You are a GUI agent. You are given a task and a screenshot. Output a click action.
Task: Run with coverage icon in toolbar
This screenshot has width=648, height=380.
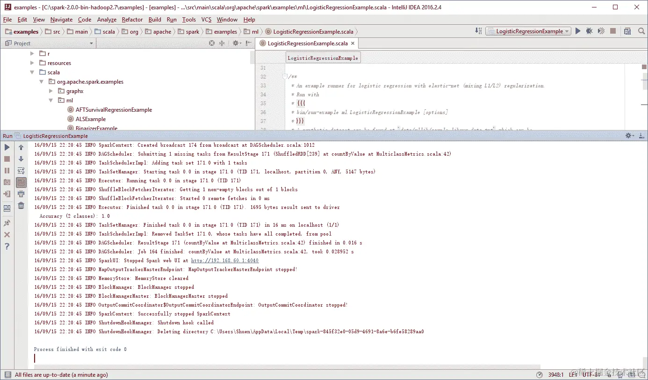(601, 31)
